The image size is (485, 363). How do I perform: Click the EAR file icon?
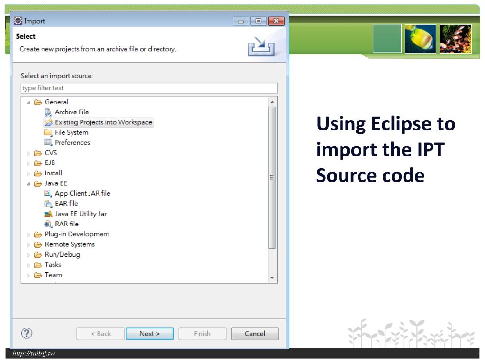[x=48, y=204]
